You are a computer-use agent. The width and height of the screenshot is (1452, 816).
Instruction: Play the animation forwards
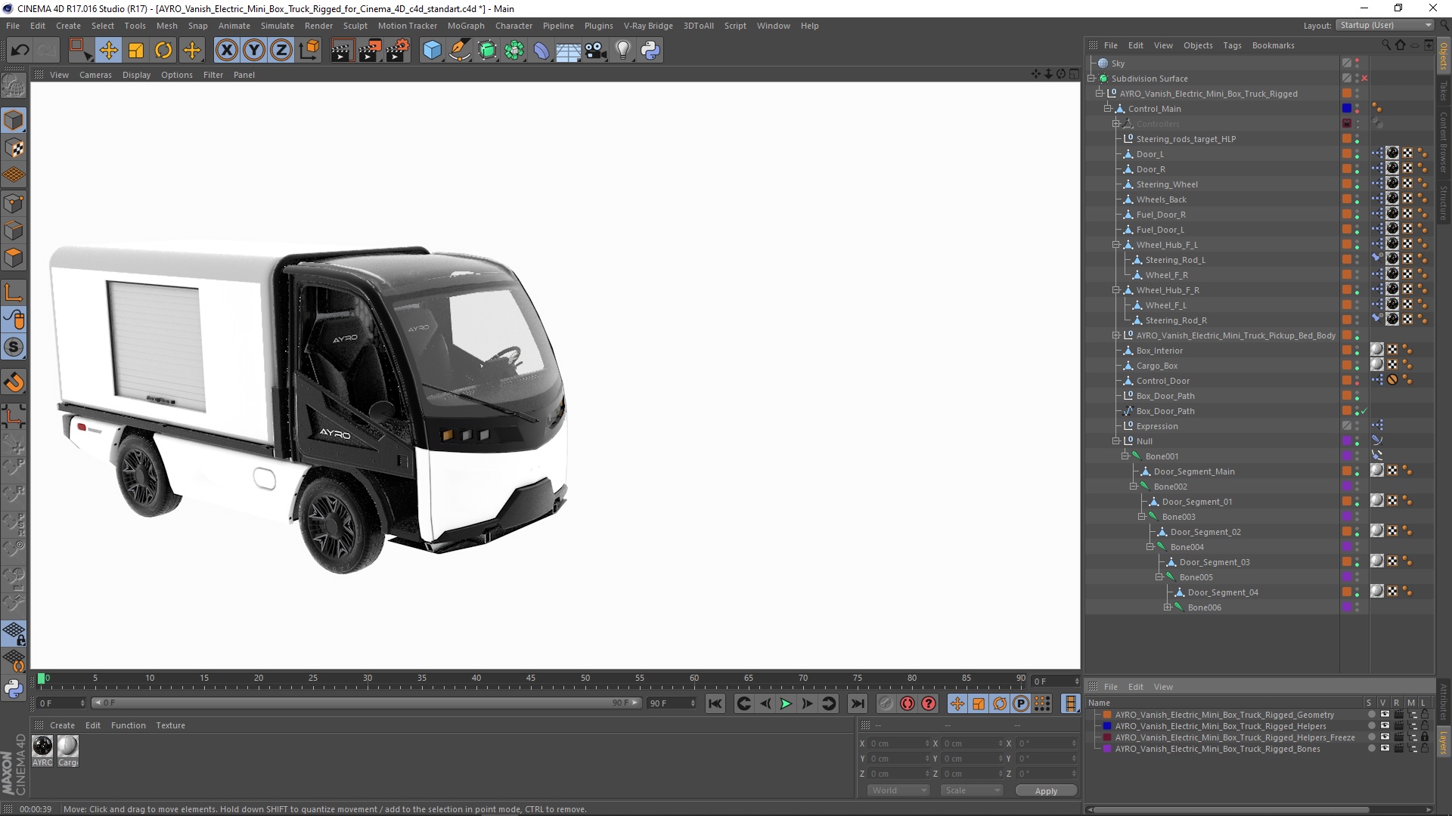786,703
